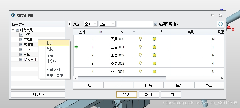This screenshot has width=240, height=108.
Task: Select the 图层0004 name cell
Action: pyautogui.click(x=124, y=71)
